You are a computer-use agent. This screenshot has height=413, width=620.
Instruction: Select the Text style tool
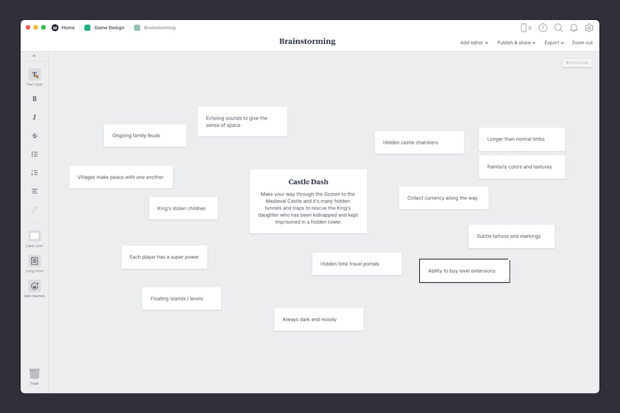(x=34, y=75)
